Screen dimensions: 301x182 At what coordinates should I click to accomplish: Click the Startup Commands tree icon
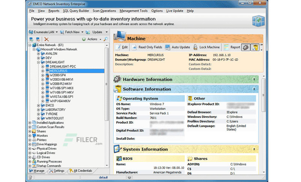34,166
